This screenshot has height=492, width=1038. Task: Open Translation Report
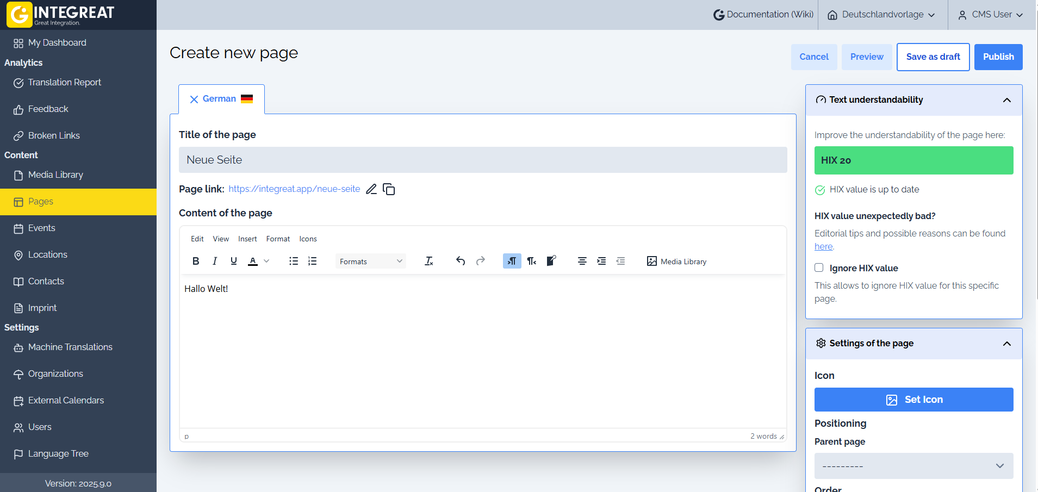tap(78, 83)
